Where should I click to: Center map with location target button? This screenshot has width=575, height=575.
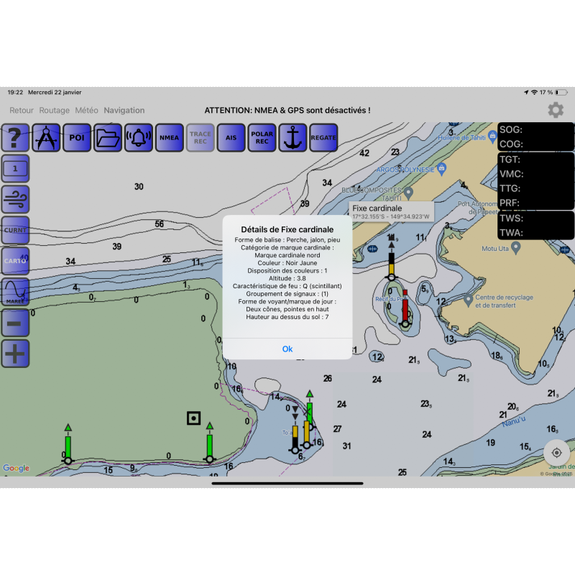click(x=556, y=453)
